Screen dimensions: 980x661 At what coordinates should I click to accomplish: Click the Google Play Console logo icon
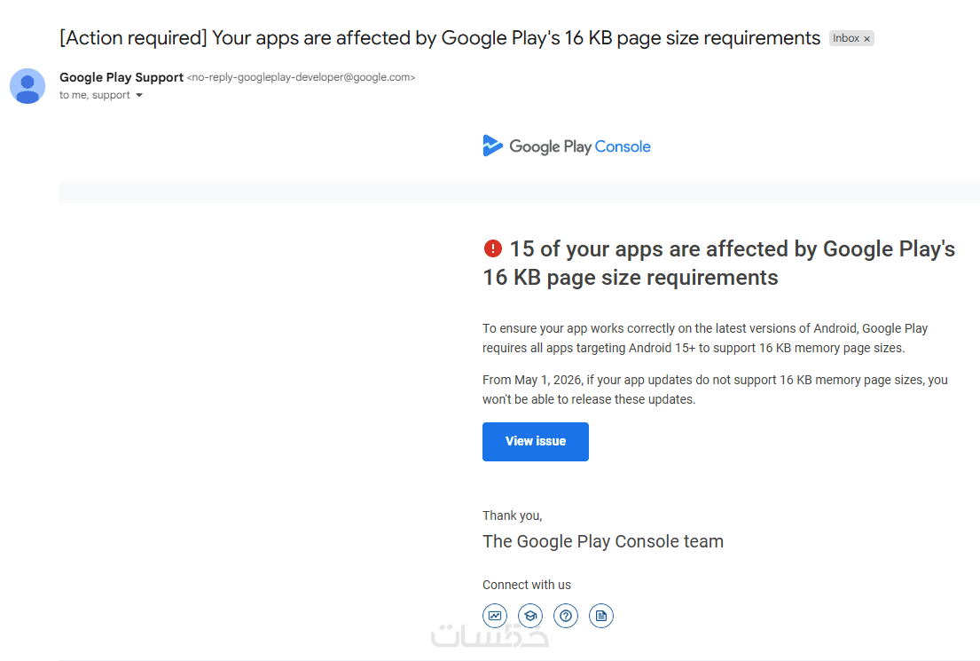[x=493, y=146]
